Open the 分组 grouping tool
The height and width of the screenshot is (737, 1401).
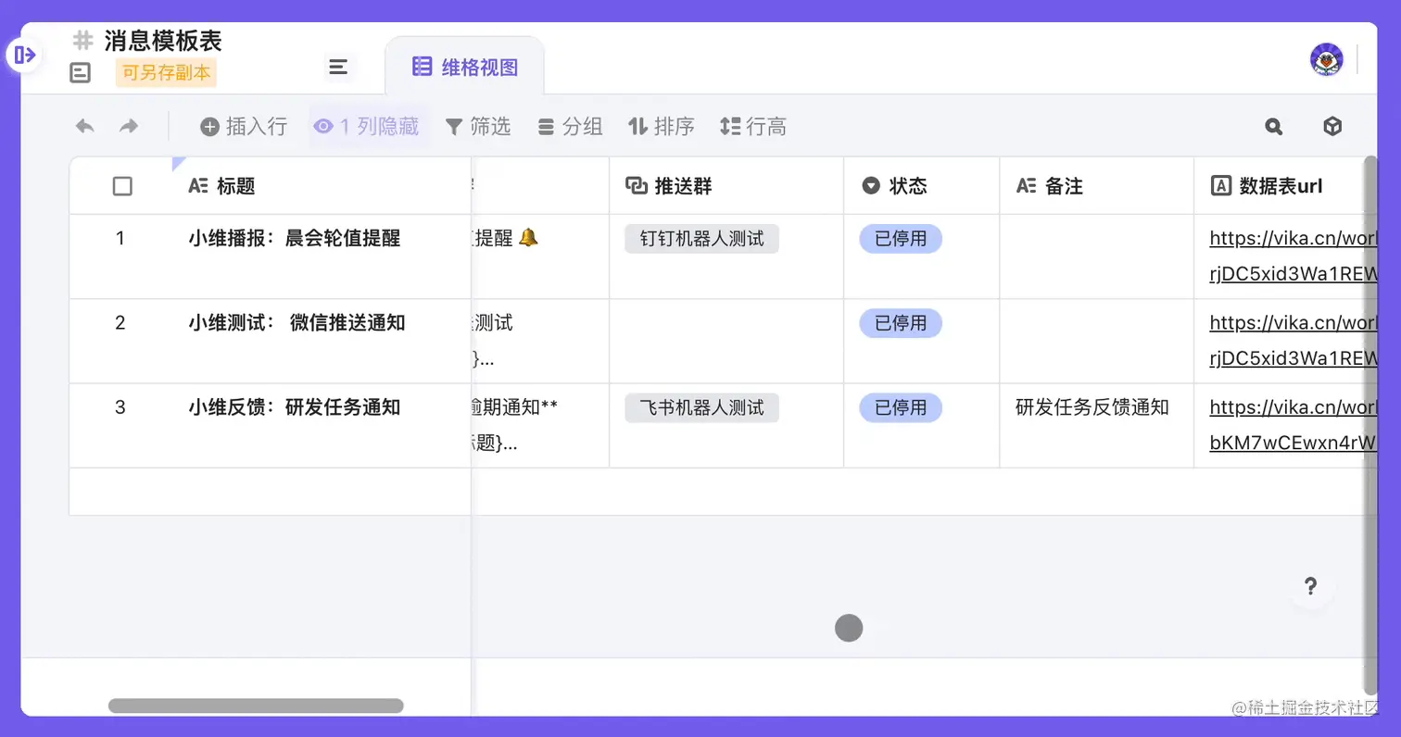coord(571,126)
